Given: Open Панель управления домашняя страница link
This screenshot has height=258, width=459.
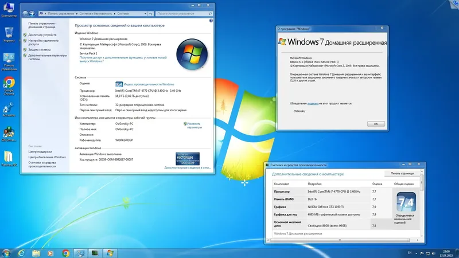Looking at the screenshot, I should coord(42,25).
